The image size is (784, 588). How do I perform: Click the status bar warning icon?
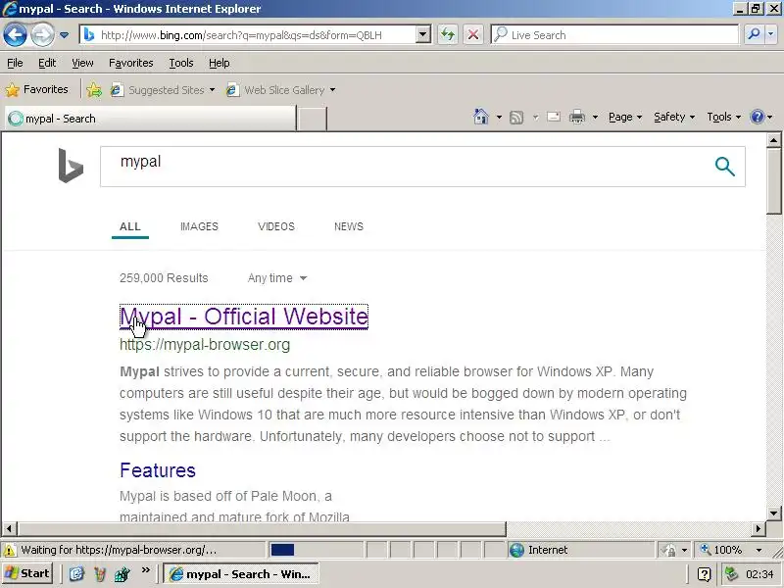tap(9, 550)
